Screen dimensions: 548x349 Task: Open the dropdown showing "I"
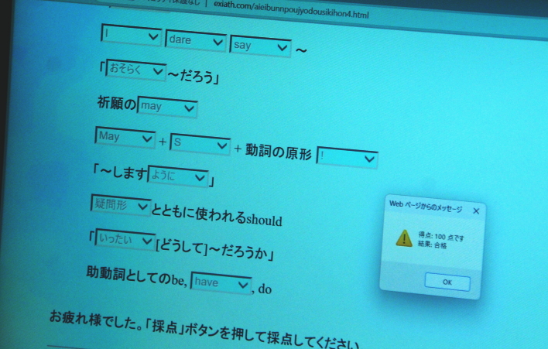(x=131, y=36)
